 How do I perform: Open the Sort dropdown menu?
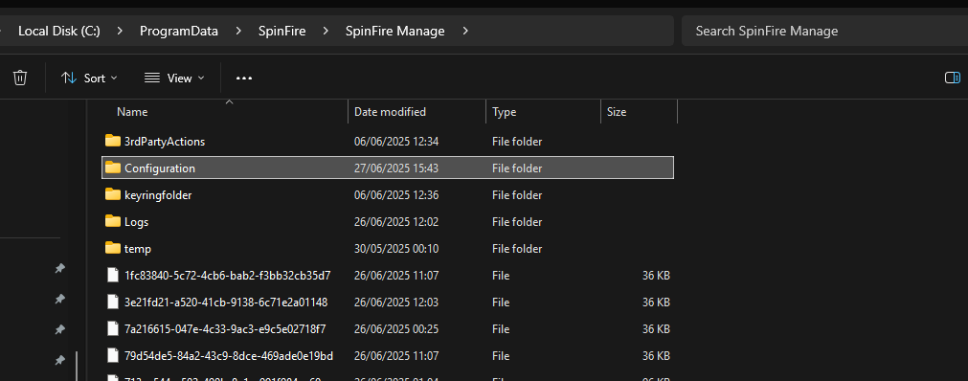tap(89, 78)
